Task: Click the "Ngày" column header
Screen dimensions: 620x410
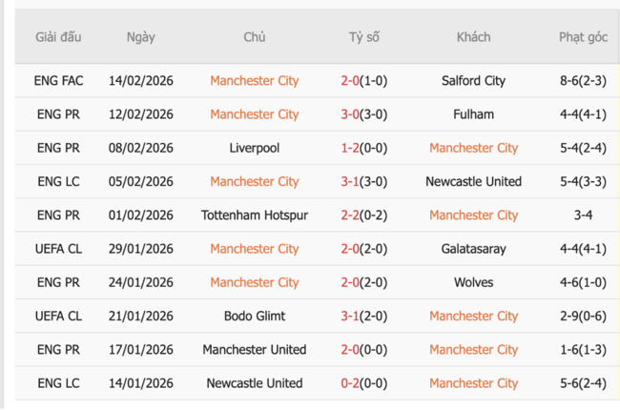Action: point(140,37)
